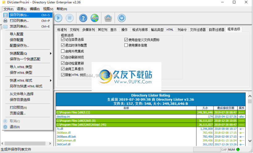Enable 启用外壳集成 checkbox

(x=63, y=51)
